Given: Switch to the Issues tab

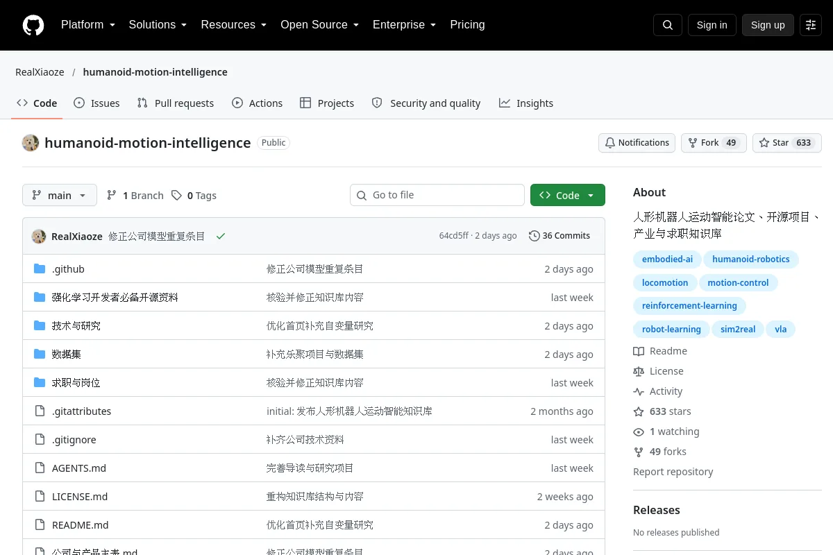Looking at the screenshot, I should point(96,103).
